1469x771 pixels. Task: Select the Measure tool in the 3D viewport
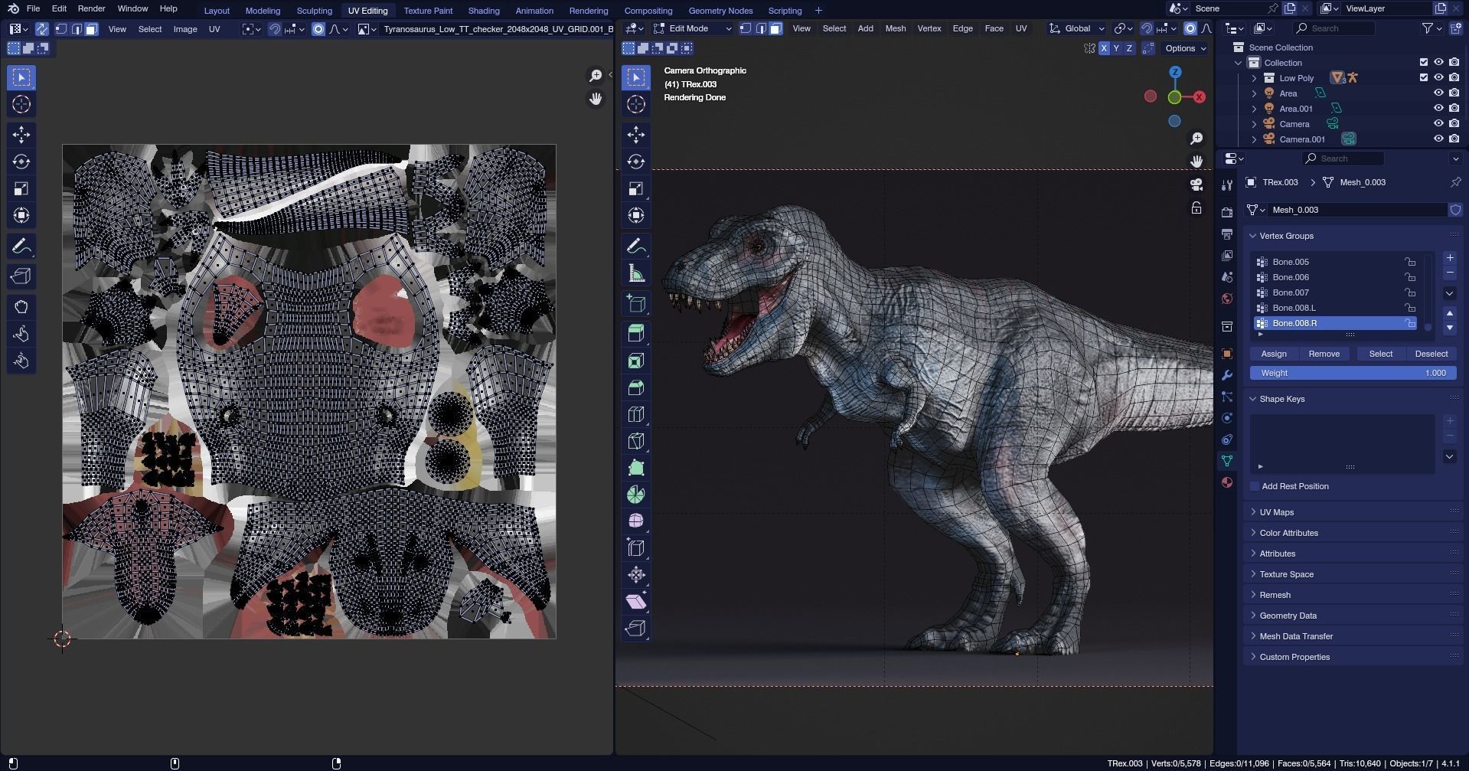pos(636,273)
